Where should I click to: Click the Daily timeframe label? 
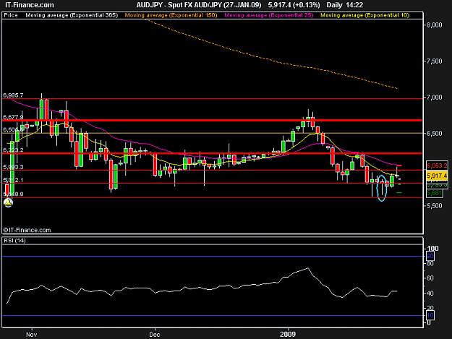click(334, 5)
